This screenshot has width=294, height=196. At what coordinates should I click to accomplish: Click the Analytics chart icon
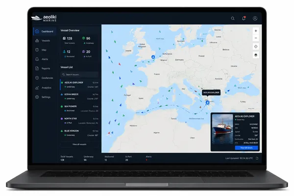coord(37,88)
